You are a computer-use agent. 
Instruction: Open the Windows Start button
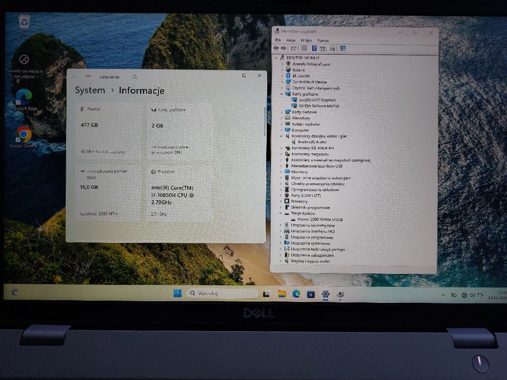click(x=178, y=293)
